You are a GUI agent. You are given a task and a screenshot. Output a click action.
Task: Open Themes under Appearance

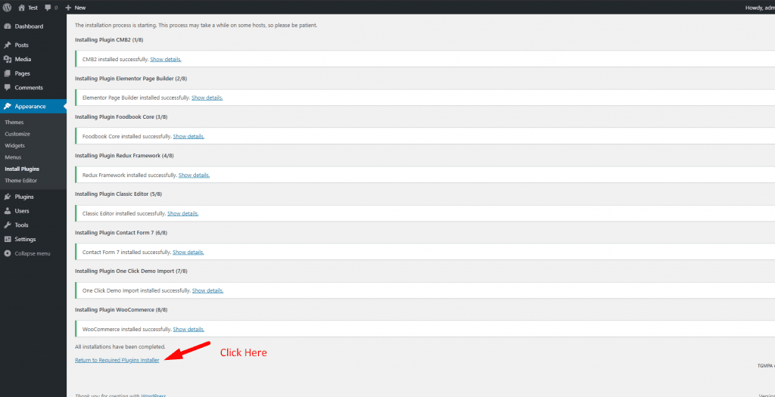[x=14, y=123]
